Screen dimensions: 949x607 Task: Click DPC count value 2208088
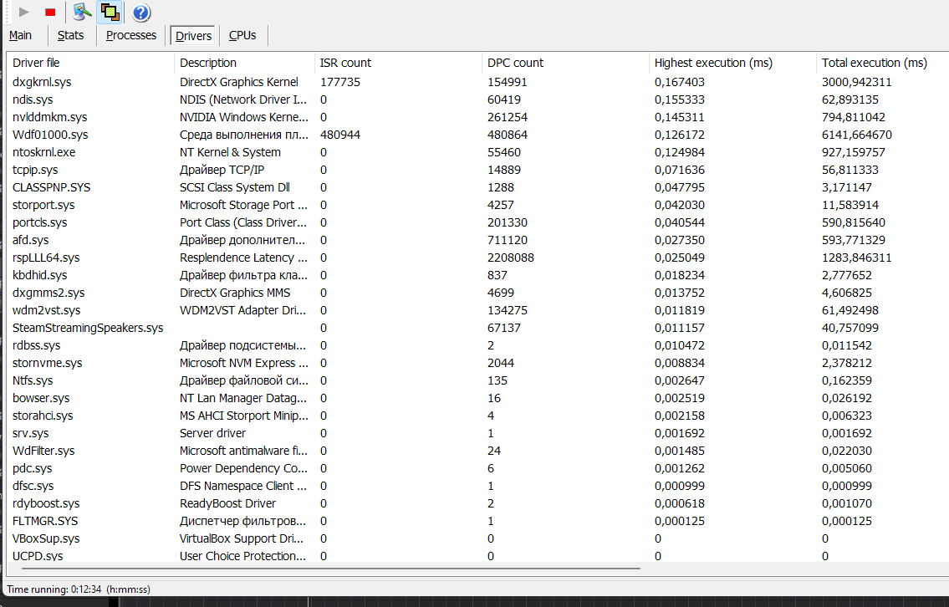[x=511, y=258]
